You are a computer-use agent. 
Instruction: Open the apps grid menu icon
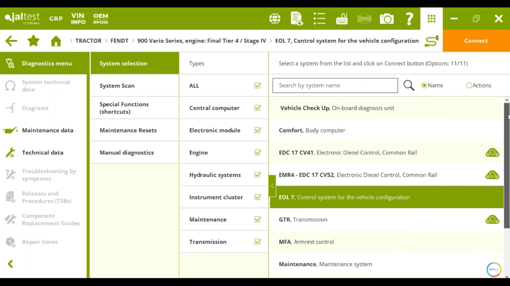[432, 19]
